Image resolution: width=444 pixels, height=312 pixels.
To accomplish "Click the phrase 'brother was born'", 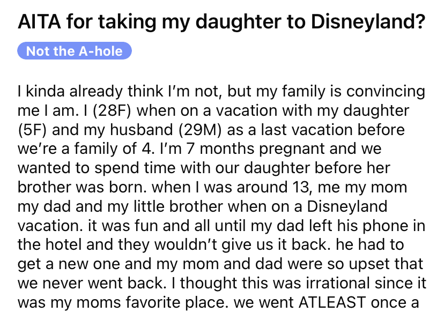I will pyautogui.click(x=82, y=187).
